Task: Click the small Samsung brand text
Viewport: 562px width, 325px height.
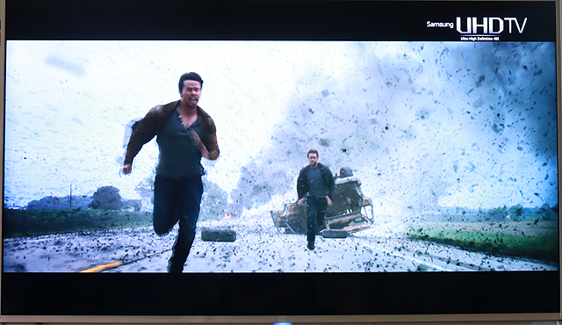Action: 440,25
